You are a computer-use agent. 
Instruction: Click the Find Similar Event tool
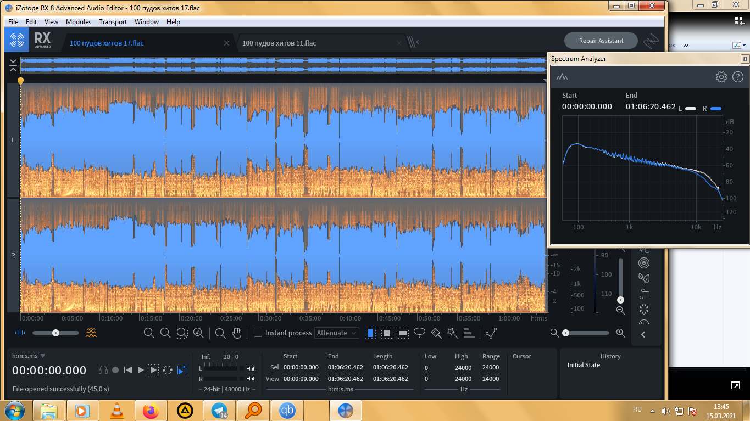[469, 333]
